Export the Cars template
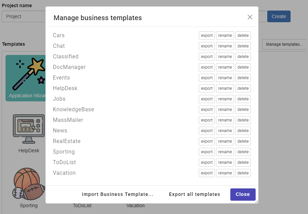 pyautogui.click(x=207, y=35)
